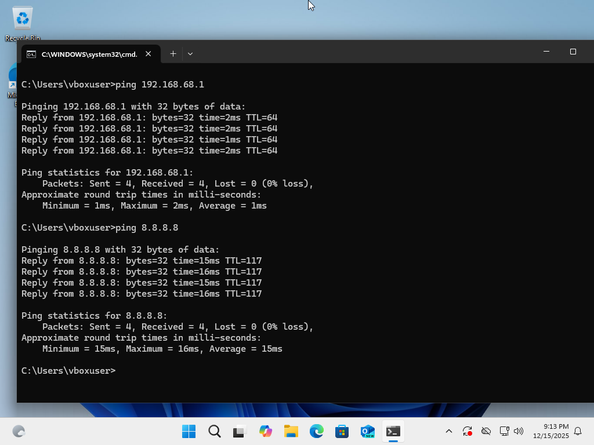
Task: Mute the system volume in the tray
Action: click(x=519, y=431)
